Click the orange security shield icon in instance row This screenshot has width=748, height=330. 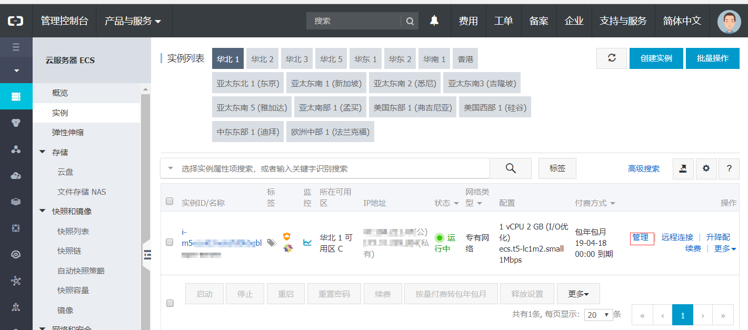(x=287, y=236)
